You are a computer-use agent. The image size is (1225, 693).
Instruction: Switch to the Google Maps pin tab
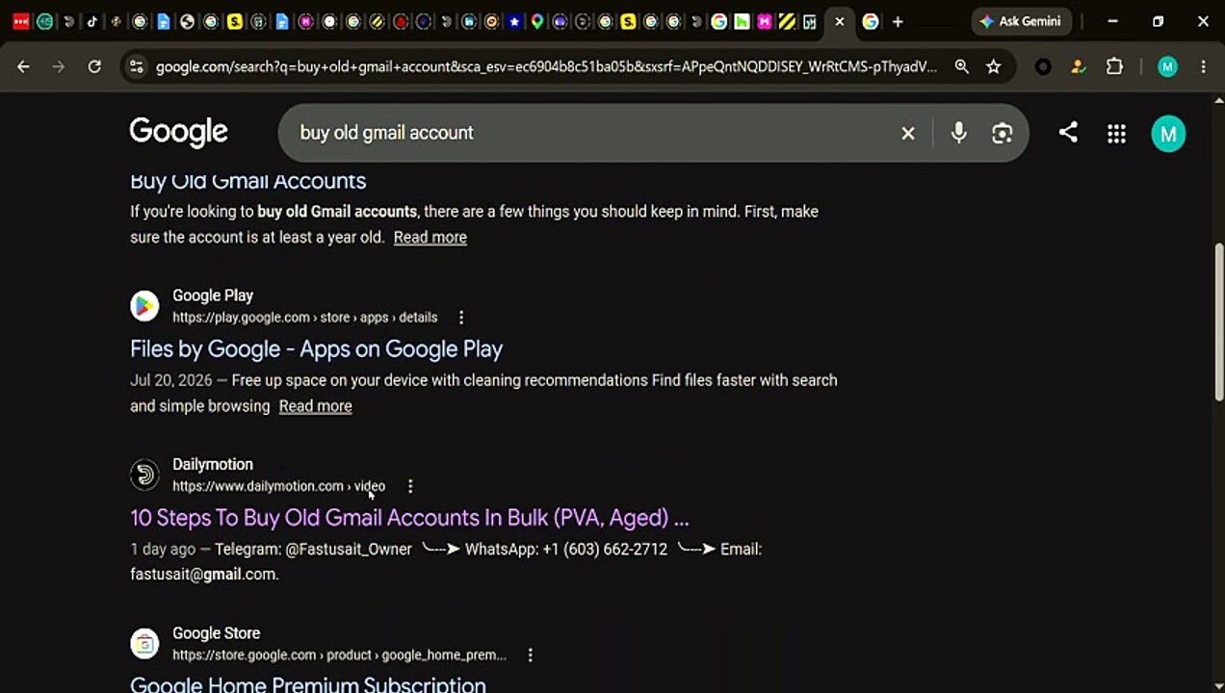536,21
